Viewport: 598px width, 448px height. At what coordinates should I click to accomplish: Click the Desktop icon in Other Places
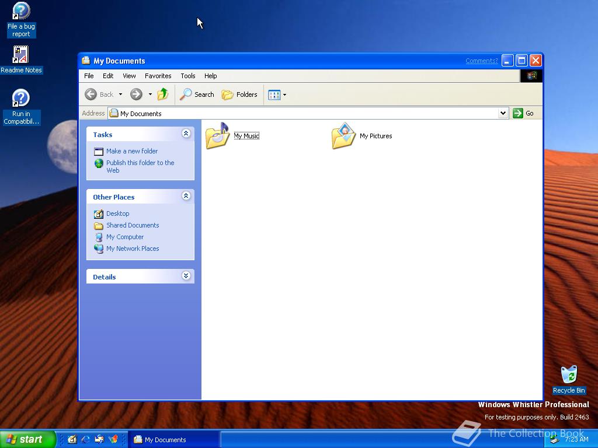[x=98, y=214]
